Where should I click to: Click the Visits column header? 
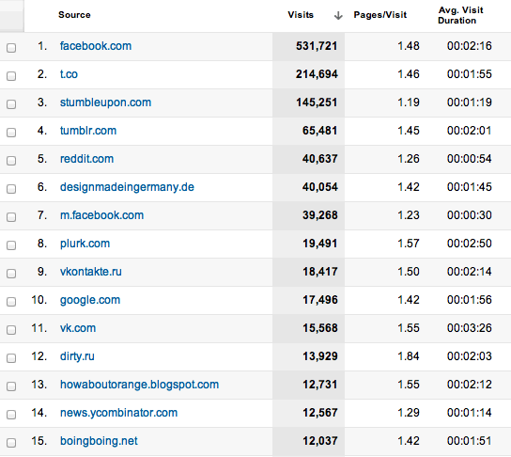tap(301, 15)
